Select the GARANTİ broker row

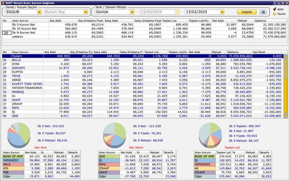(142, 68)
